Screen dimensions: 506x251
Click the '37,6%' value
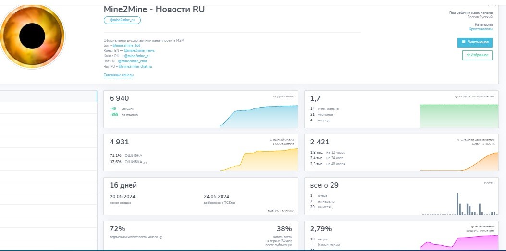coord(115,162)
